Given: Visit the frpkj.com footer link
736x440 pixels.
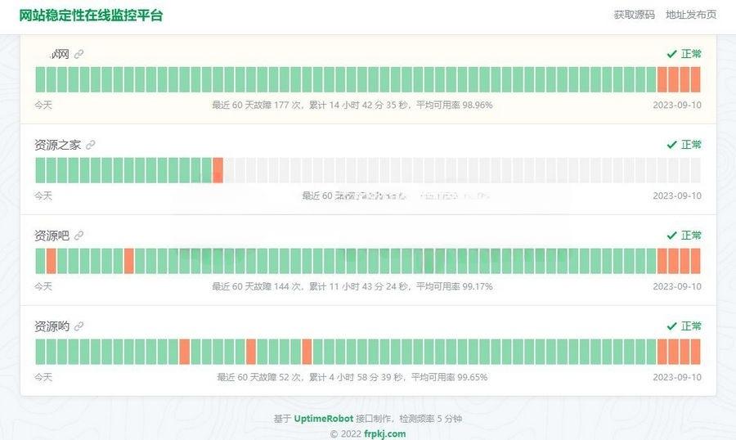Looking at the screenshot, I should 384,433.
